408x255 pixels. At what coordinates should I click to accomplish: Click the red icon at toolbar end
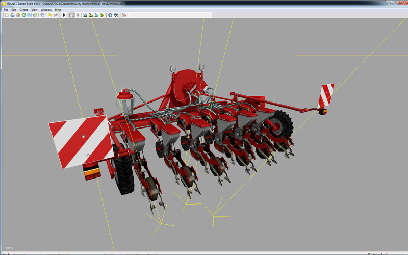pyautogui.click(x=124, y=15)
